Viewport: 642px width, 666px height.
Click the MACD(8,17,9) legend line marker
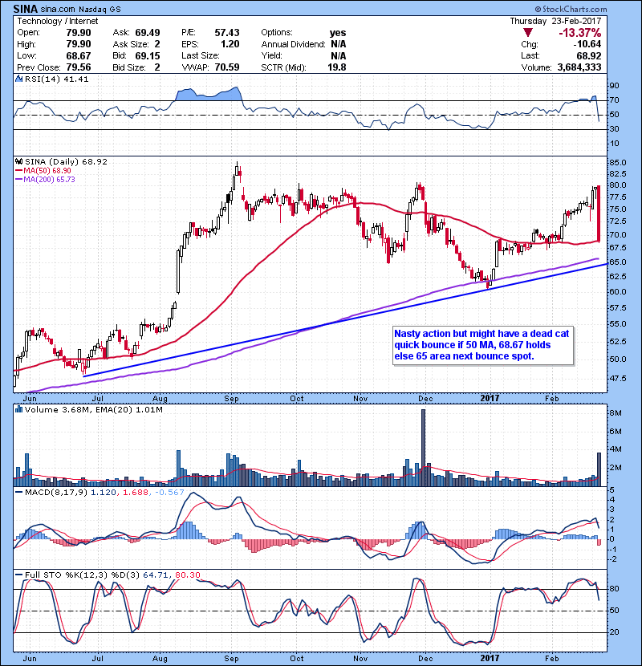coord(18,493)
